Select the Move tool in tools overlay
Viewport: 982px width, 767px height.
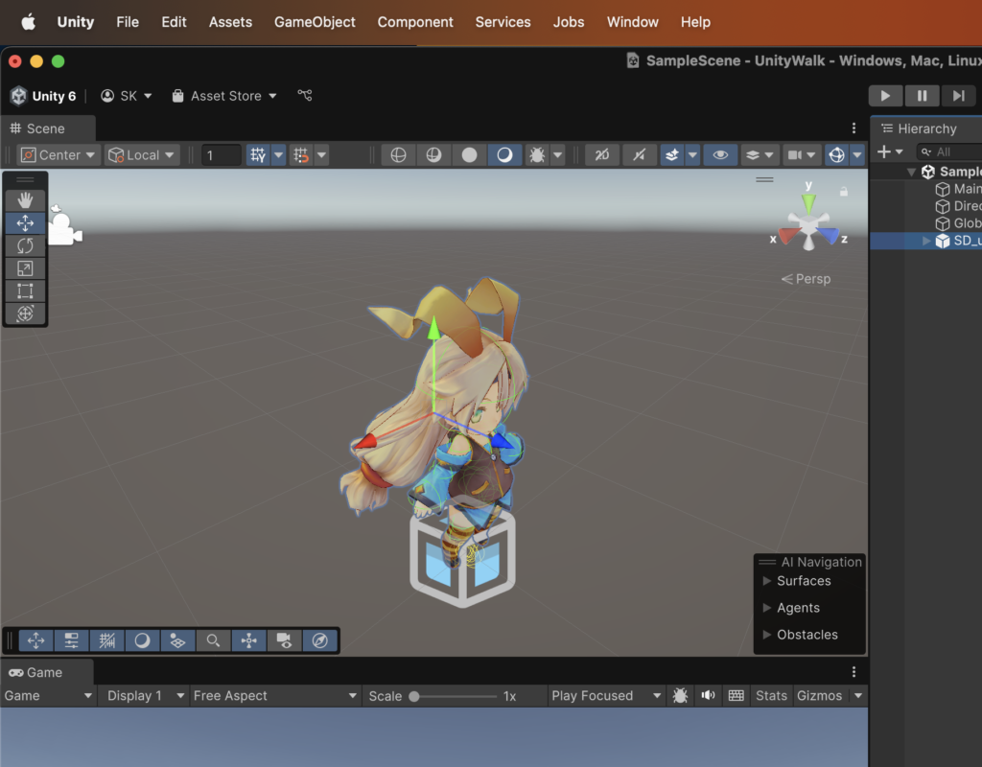coord(25,222)
